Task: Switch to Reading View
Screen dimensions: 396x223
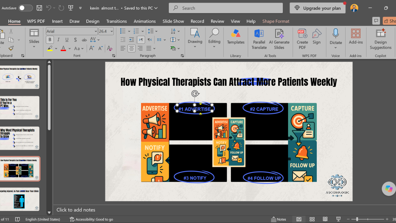Action: tap(325, 219)
